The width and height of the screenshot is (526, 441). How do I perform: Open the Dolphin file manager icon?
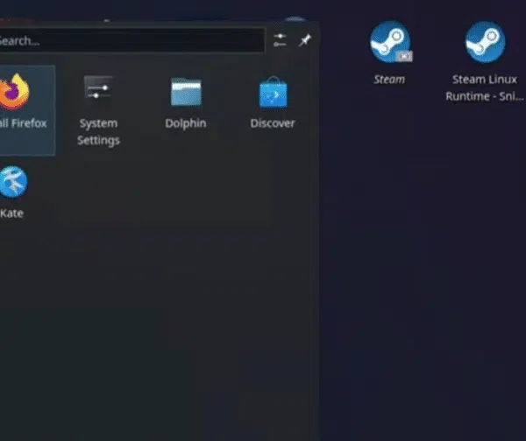tap(186, 92)
